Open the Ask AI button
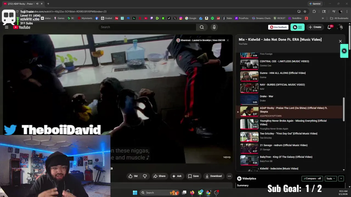Image resolution: width=351 pixels, height=197 pixels. pos(177,176)
